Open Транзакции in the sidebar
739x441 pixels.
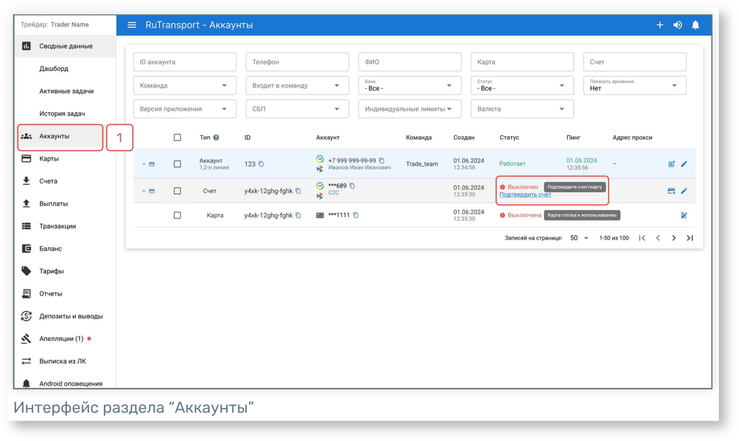(57, 226)
